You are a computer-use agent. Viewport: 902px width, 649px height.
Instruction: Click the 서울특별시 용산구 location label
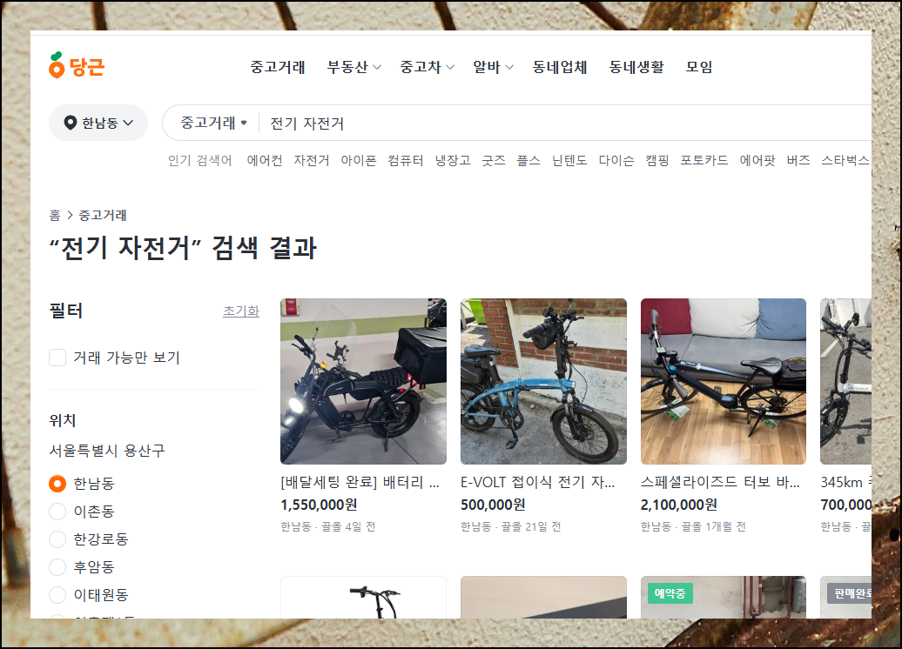(107, 451)
